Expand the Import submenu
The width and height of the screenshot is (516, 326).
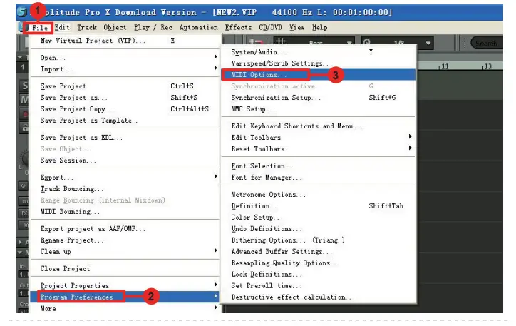[125, 69]
